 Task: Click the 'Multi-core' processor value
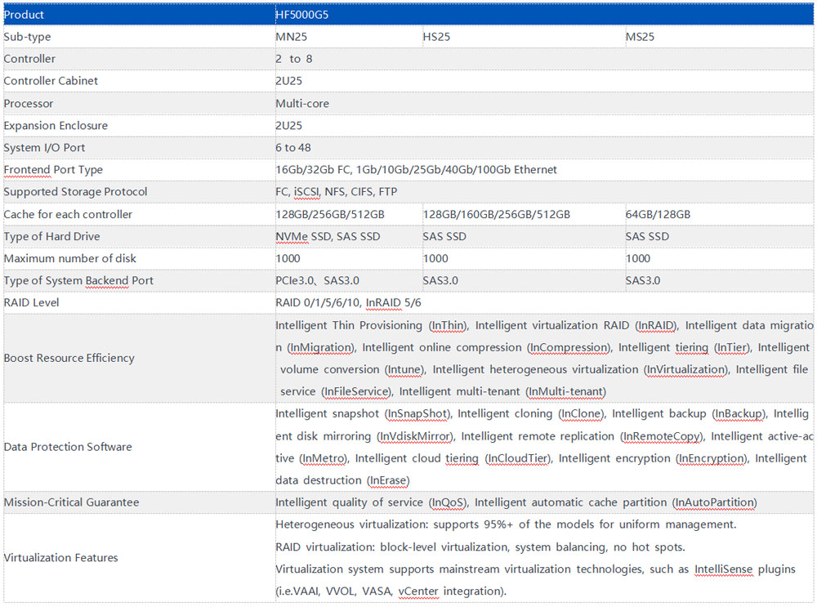coord(302,104)
